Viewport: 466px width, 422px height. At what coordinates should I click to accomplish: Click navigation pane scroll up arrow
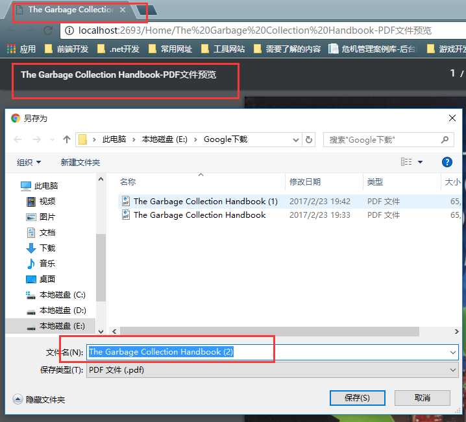(x=101, y=180)
